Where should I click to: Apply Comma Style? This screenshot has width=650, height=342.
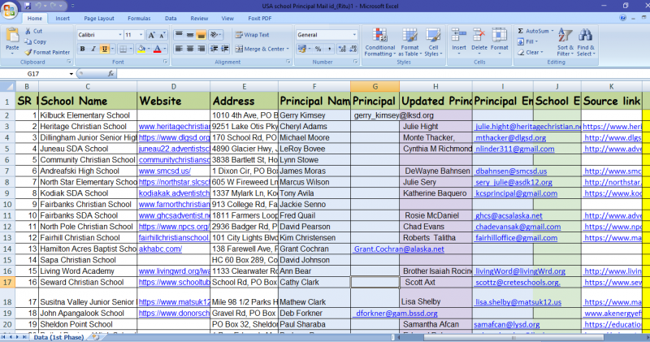click(329, 49)
